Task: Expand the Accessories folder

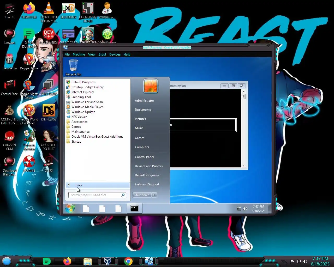Action: point(98,122)
